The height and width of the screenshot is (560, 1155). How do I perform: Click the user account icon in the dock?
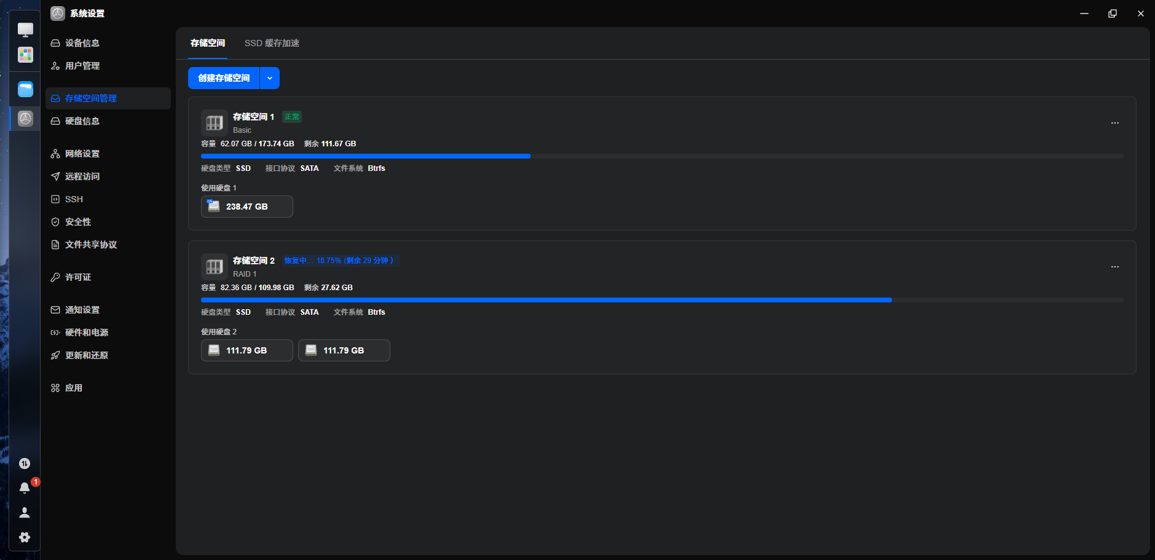coord(25,512)
